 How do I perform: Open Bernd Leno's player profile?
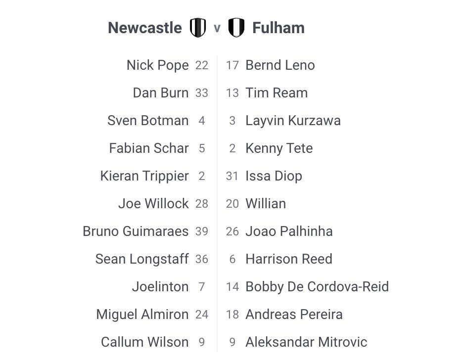pyautogui.click(x=280, y=65)
